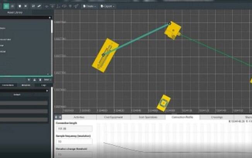Switch to the Cost Equipment tab

pyautogui.click(x=113, y=117)
